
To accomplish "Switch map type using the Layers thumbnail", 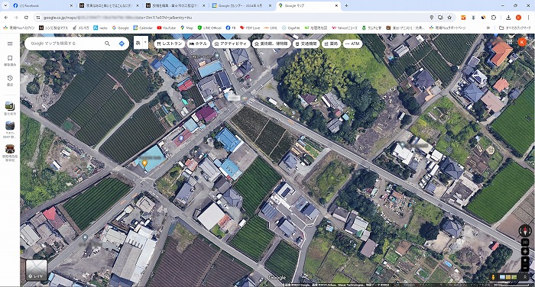I will tap(37, 270).
